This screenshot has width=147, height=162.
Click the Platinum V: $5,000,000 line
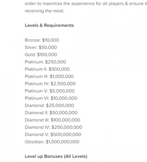coord(50,91)
